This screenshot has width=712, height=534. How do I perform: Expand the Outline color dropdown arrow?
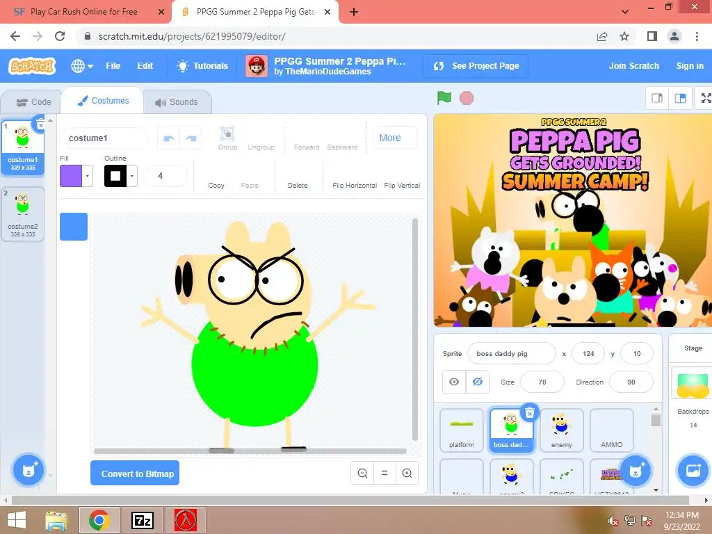pyautogui.click(x=132, y=176)
